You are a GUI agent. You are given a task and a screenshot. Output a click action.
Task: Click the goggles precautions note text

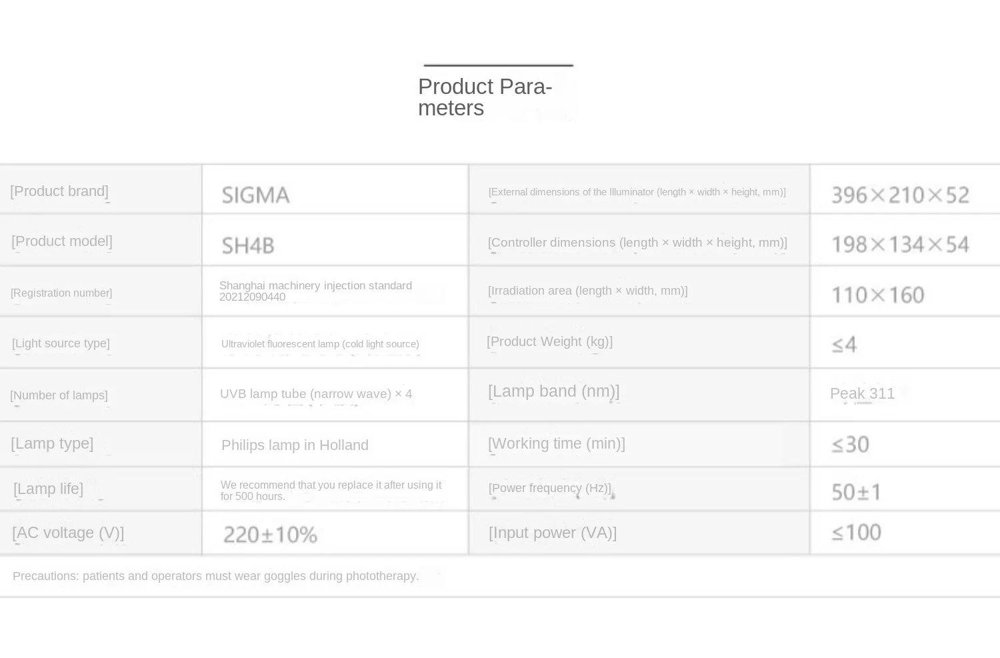(x=215, y=576)
